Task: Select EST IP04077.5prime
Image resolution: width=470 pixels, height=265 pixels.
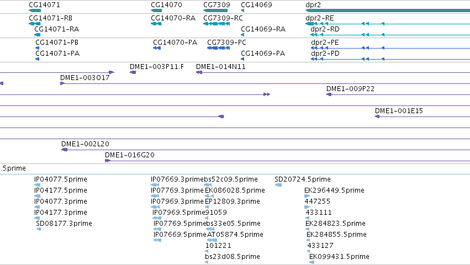Action: [x=61, y=179]
